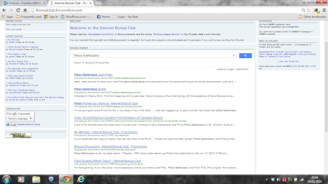Open Windows Media Player from taskbar
The height and width of the screenshot is (184, 328).
pos(21,179)
